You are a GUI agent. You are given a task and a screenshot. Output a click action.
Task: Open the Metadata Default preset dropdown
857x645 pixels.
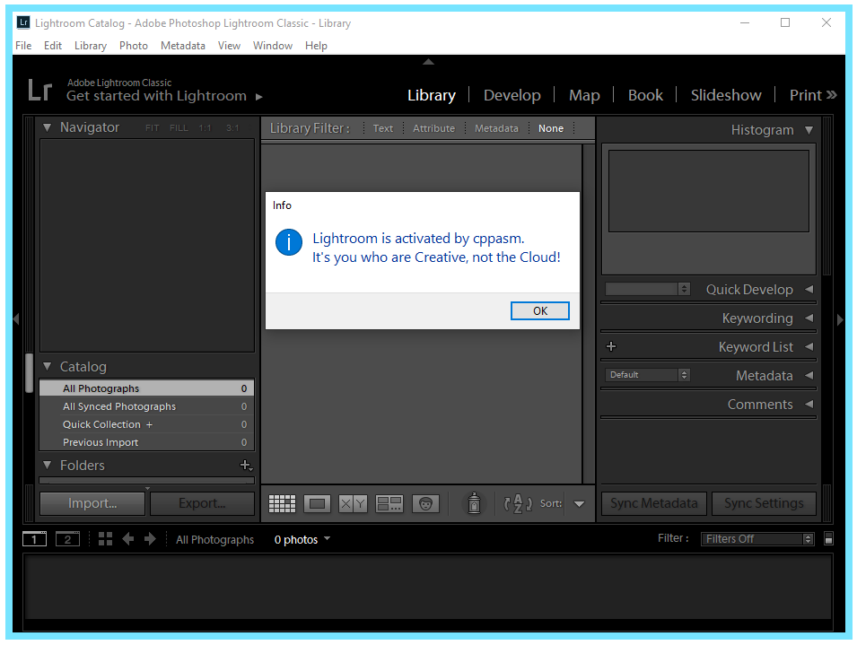[x=648, y=375]
